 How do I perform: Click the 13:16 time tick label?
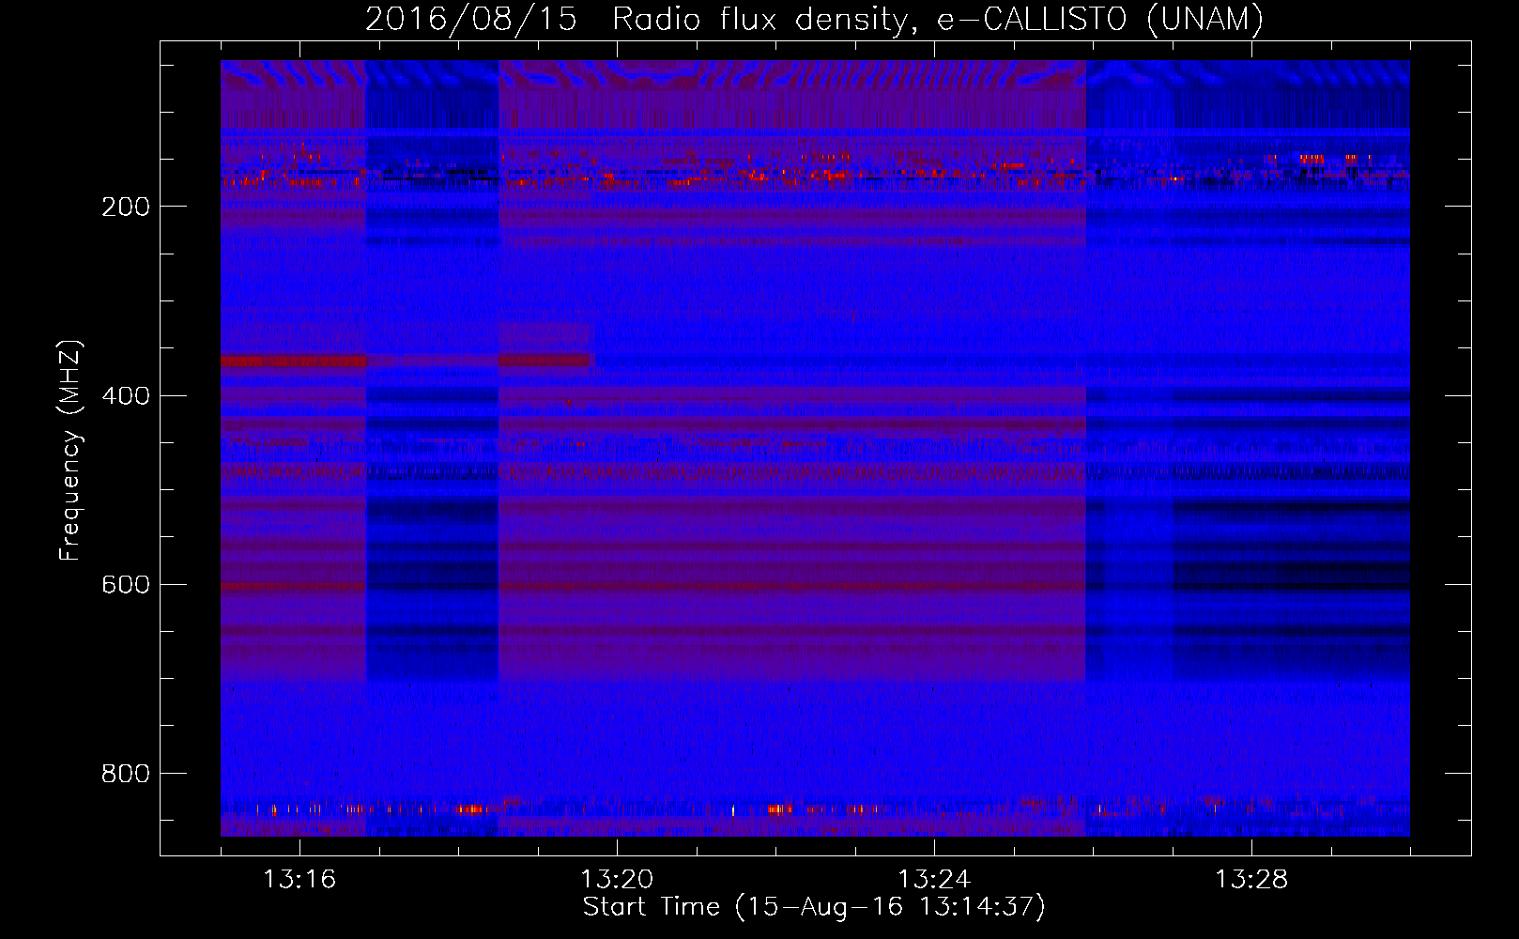(x=299, y=879)
